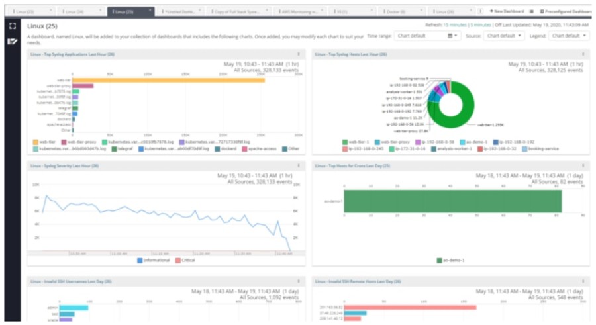Switch to the Linux (26) tab

(451, 12)
